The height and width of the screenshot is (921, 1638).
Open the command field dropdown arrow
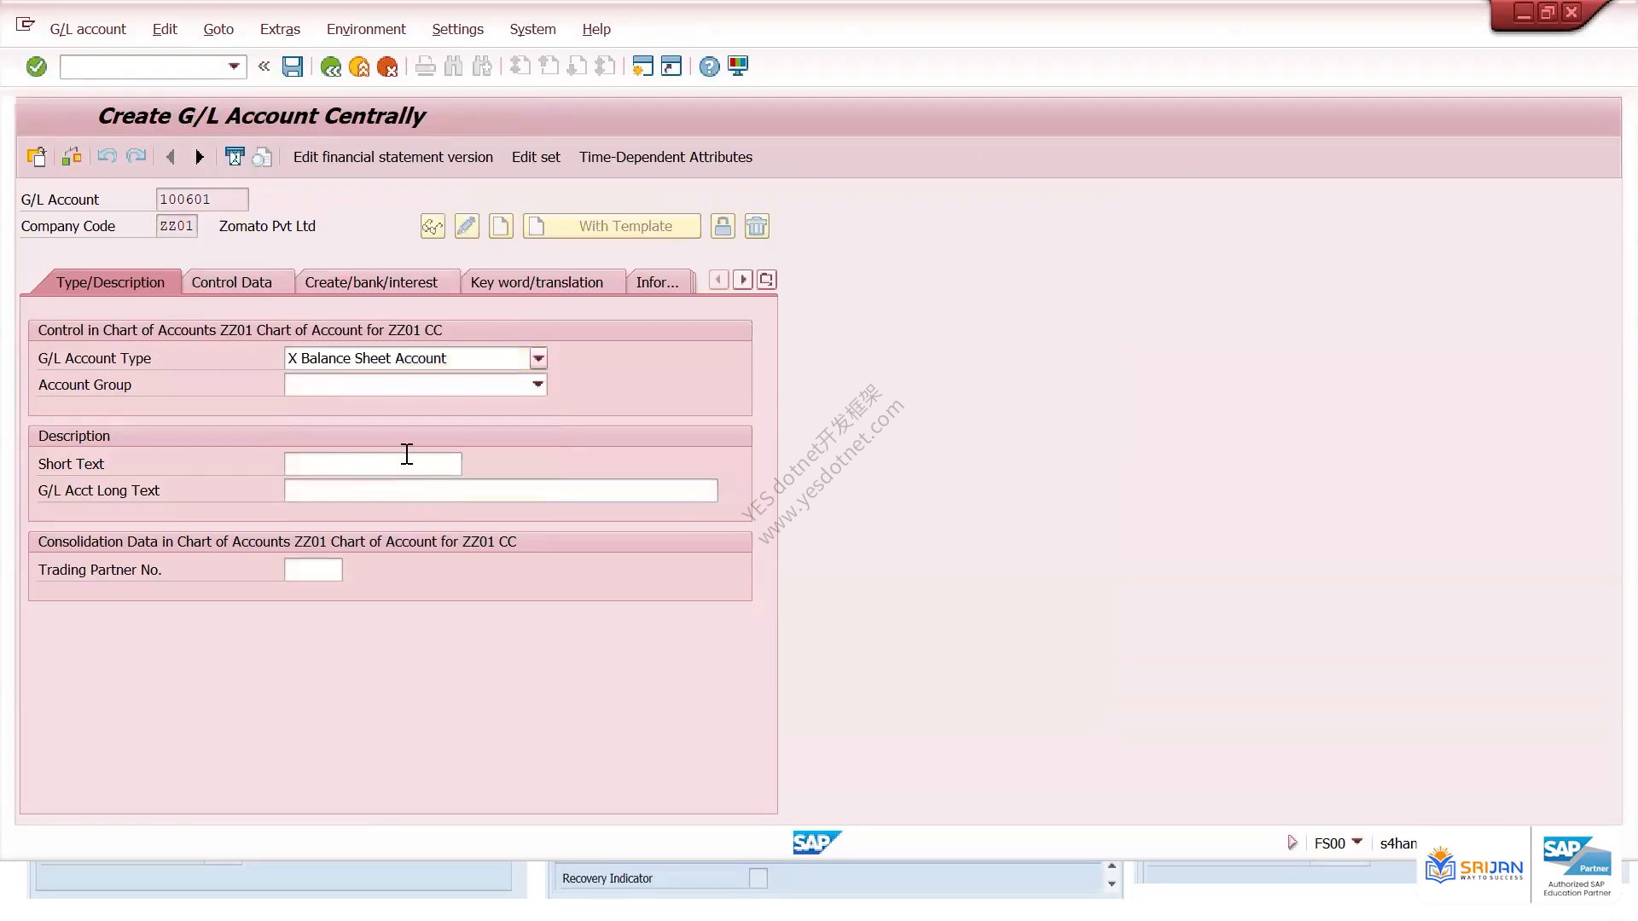[x=234, y=67]
